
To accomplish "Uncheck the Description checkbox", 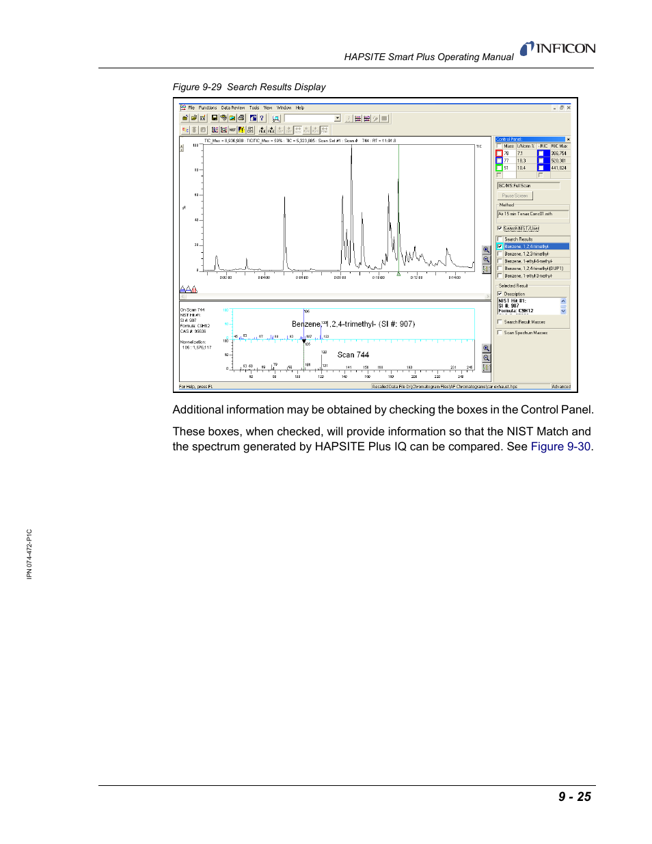I will pyautogui.click(x=500, y=294).
